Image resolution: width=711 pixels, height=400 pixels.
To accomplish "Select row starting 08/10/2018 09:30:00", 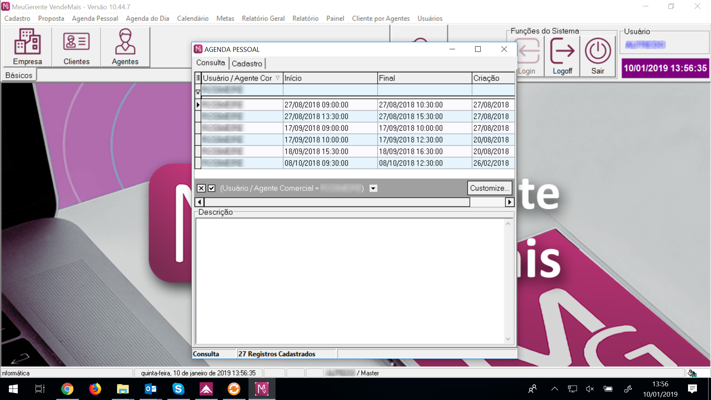I will pos(355,163).
